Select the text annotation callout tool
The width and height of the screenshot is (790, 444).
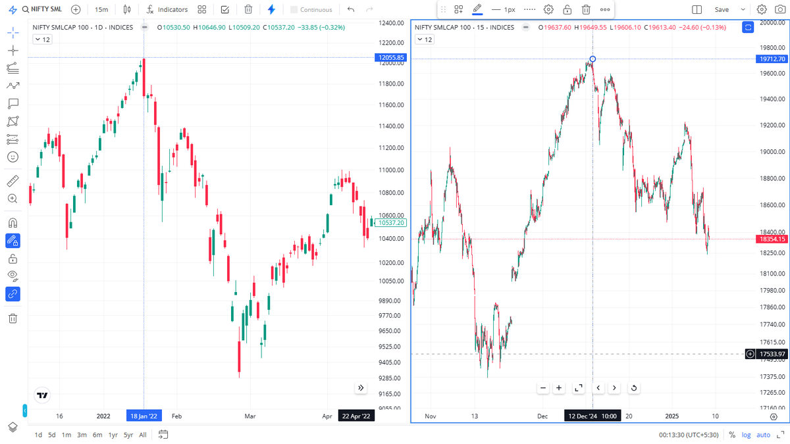tap(13, 103)
